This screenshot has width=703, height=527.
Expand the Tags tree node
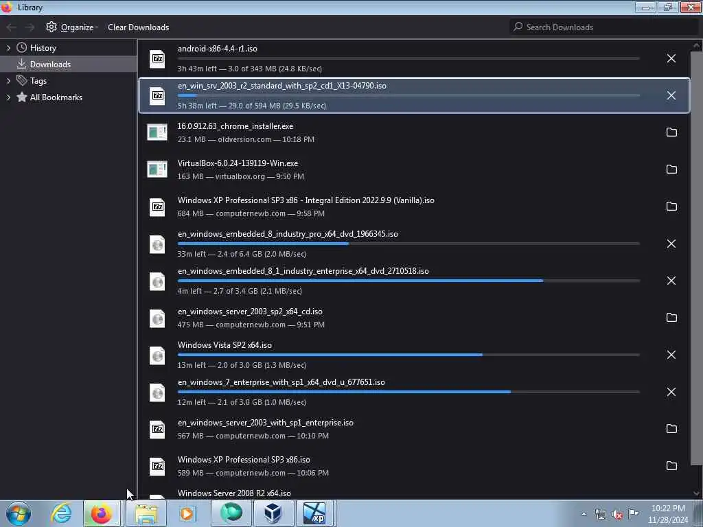click(x=8, y=81)
